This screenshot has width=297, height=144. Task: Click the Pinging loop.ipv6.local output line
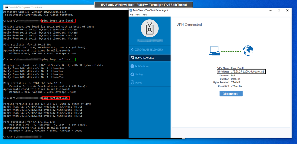[x=54, y=65]
